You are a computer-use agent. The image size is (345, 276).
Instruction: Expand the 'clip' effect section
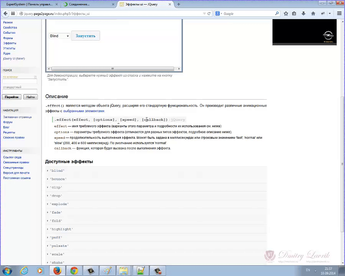pyautogui.click(x=156, y=187)
